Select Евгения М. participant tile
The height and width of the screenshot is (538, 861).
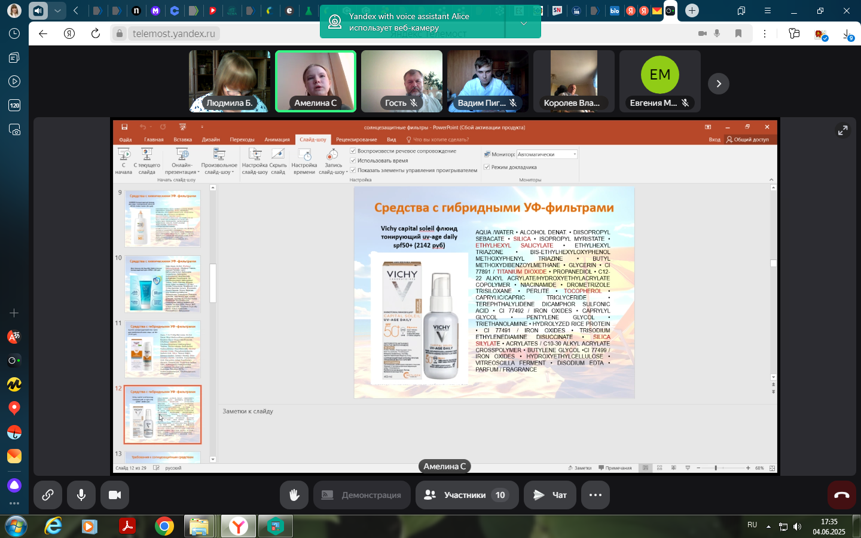point(660,81)
